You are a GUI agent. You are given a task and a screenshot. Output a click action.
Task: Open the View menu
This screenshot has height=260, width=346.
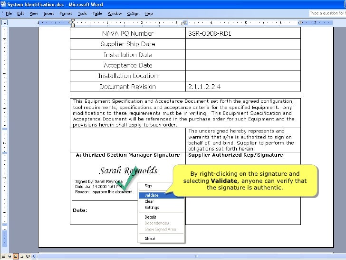(34, 13)
